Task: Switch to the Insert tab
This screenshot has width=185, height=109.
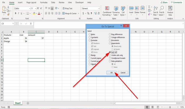Action: (20, 2)
